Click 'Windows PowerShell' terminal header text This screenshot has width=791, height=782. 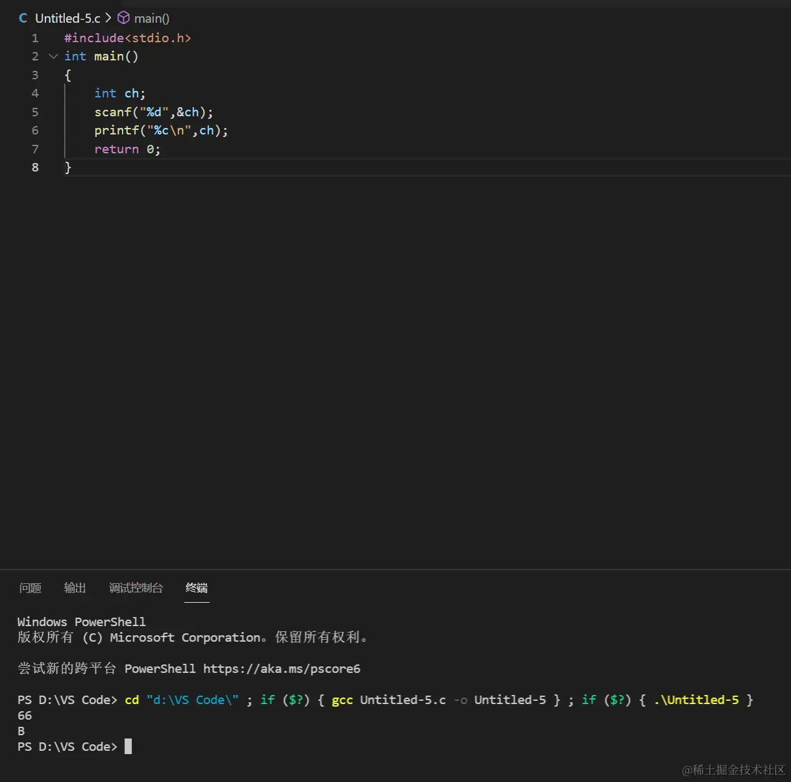click(82, 622)
